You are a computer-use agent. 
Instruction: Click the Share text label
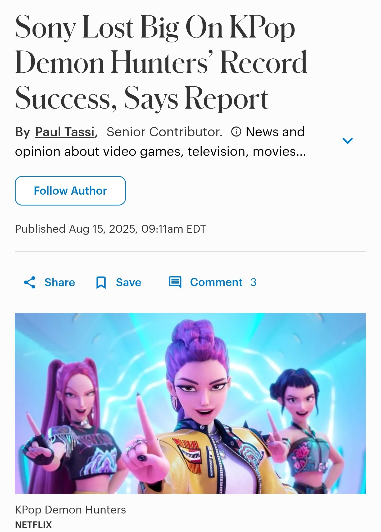coord(60,282)
